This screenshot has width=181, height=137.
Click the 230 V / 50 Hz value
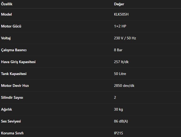coord(125,38)
